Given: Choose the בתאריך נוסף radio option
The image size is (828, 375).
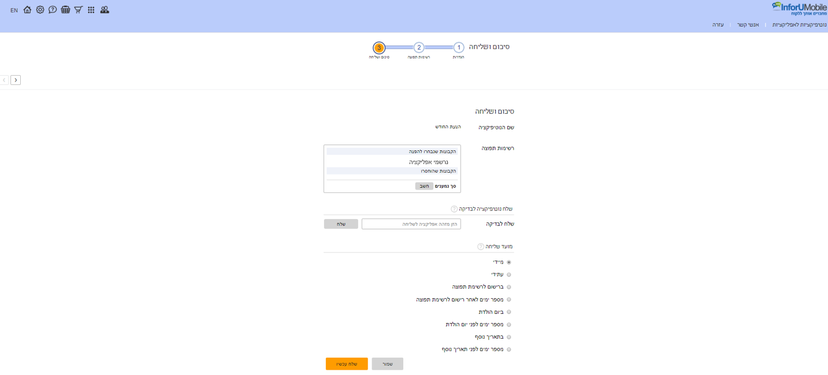Looking at the screenshot, I should tap(508, 337).
